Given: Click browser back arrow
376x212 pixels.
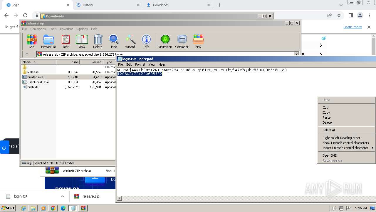Looking at the screenshot, I should click(x=6, y=15).
